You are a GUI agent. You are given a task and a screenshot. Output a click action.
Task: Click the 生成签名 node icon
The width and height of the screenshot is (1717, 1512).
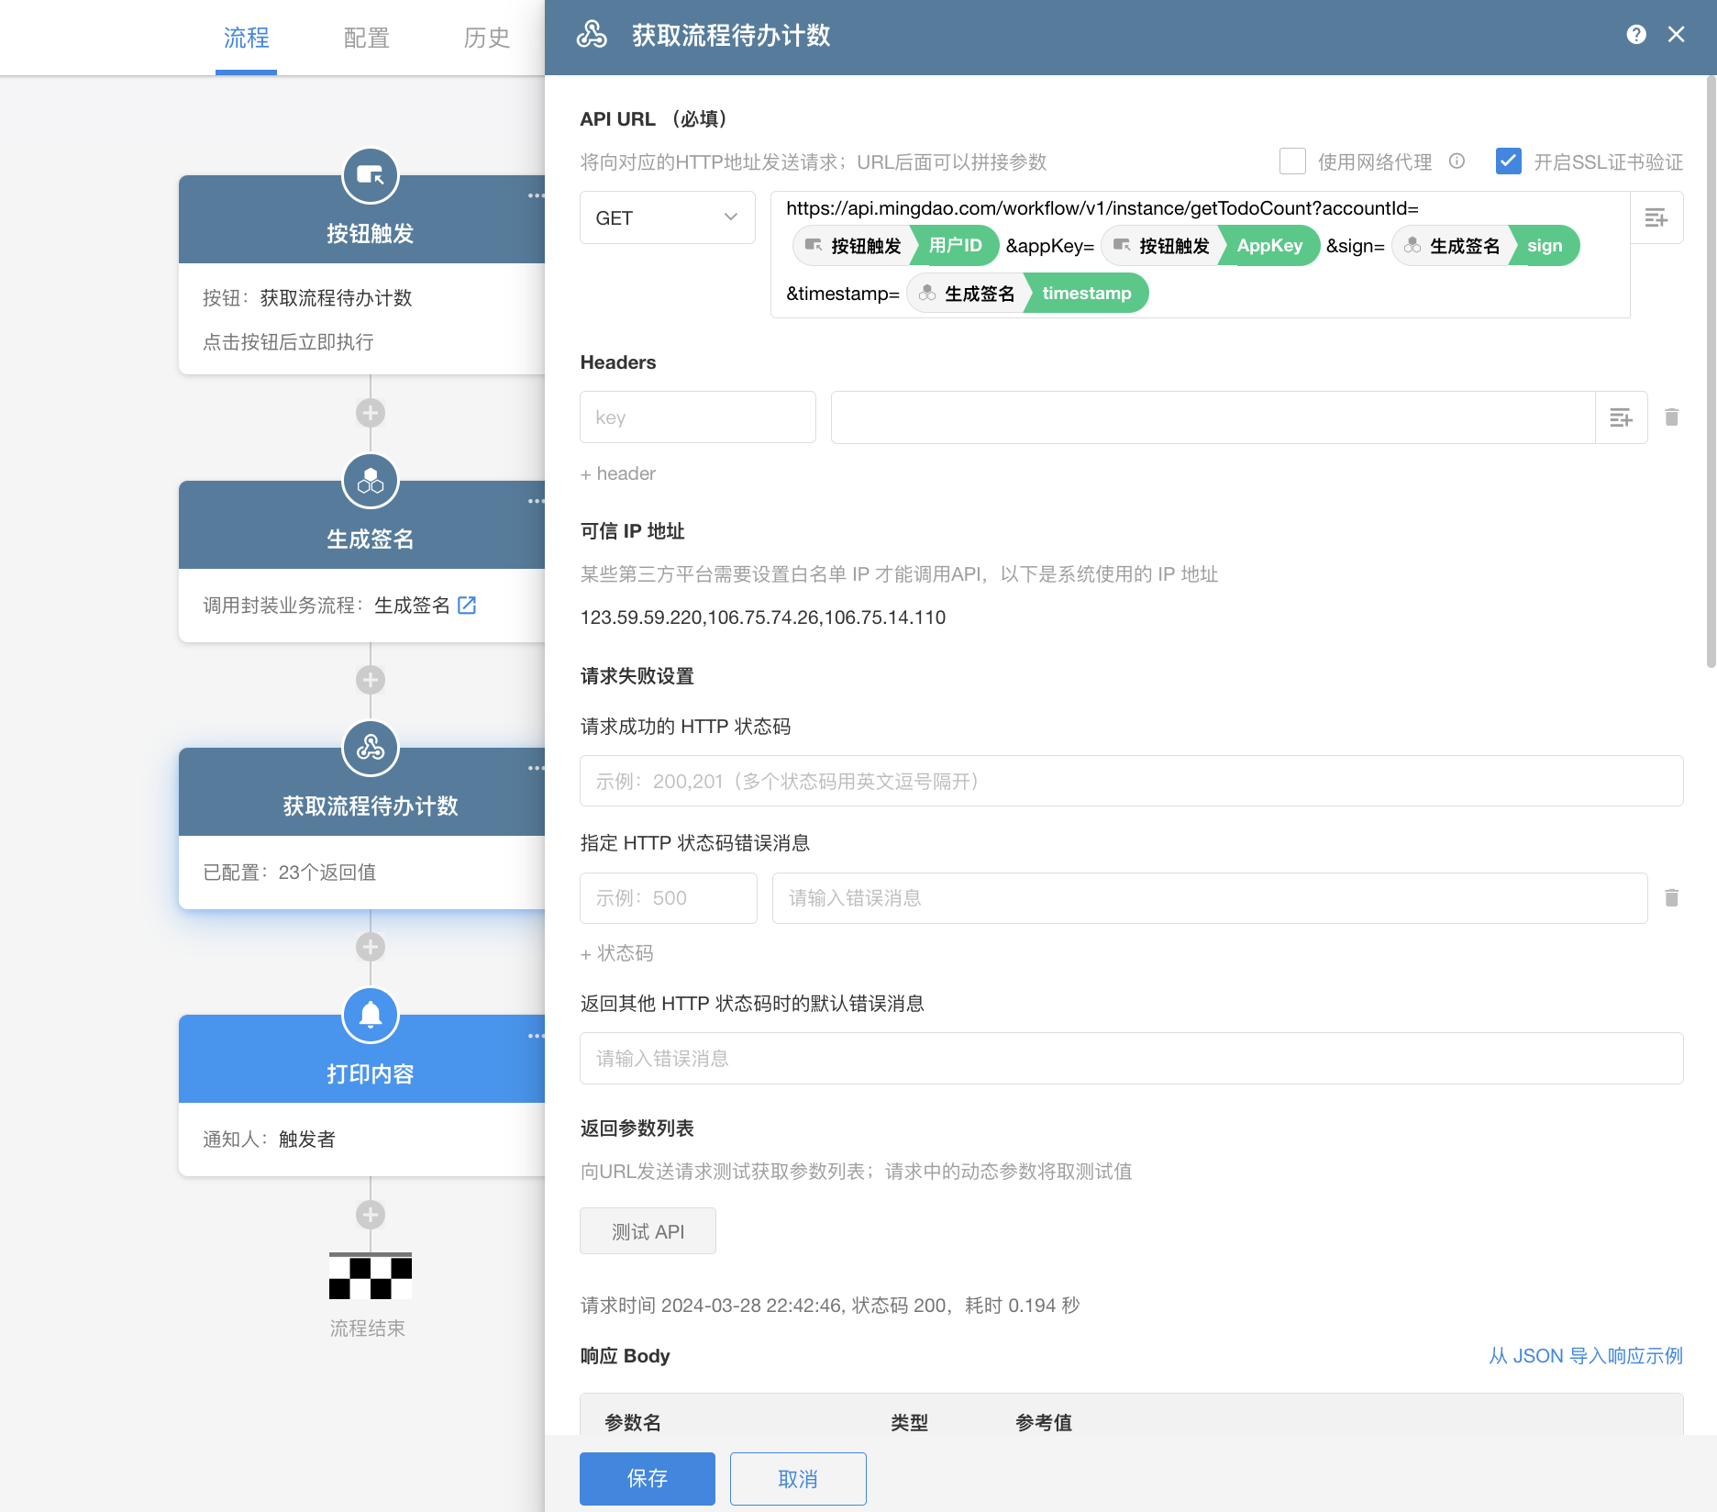click(371, 481)
